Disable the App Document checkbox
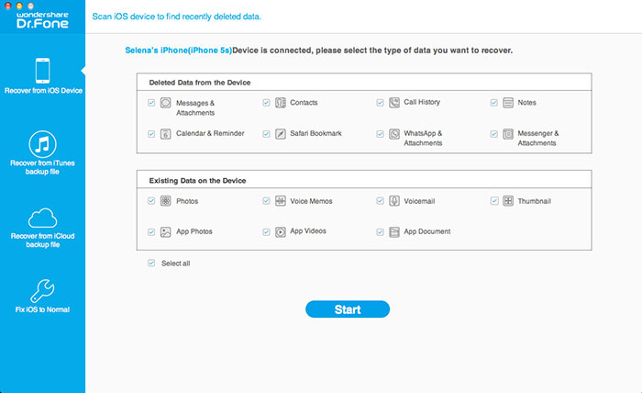This screenshot has width=642, height=393. coord(381,231)
